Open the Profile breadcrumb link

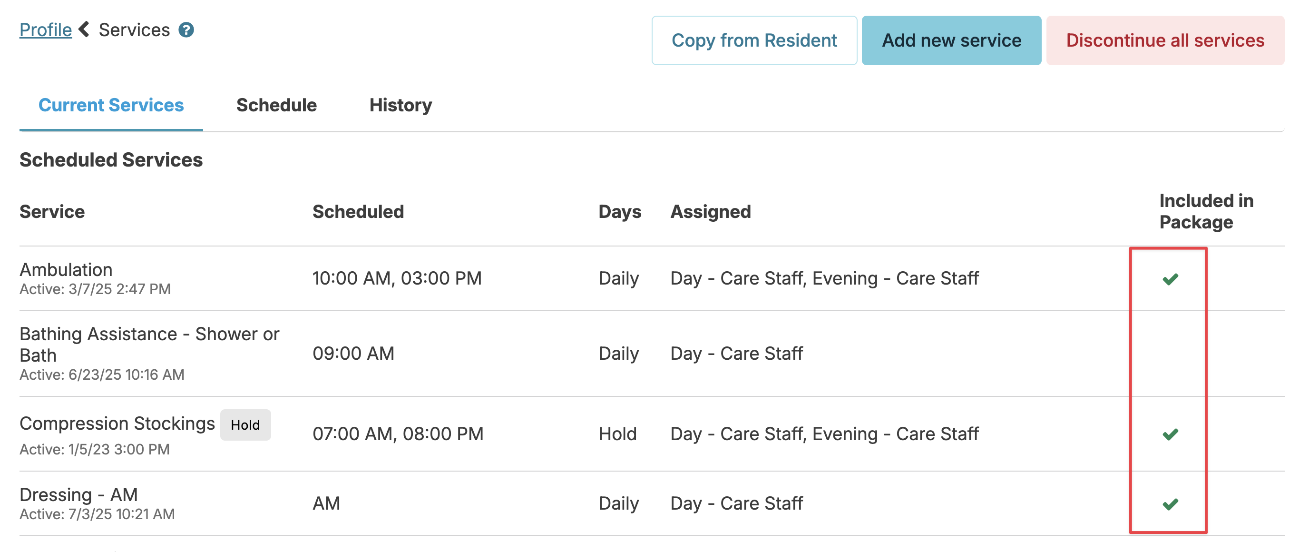pos(45,30)
